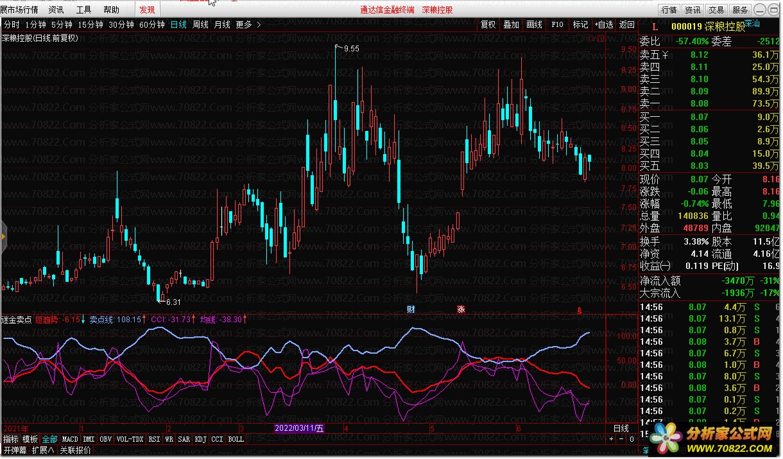Click the 发现 menu item

point(147,10)
